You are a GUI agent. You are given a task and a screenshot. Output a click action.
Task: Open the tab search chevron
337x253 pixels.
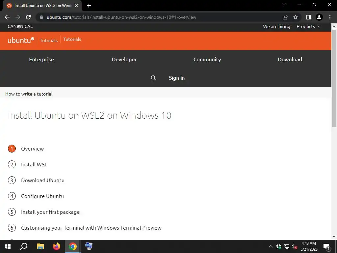284,5
